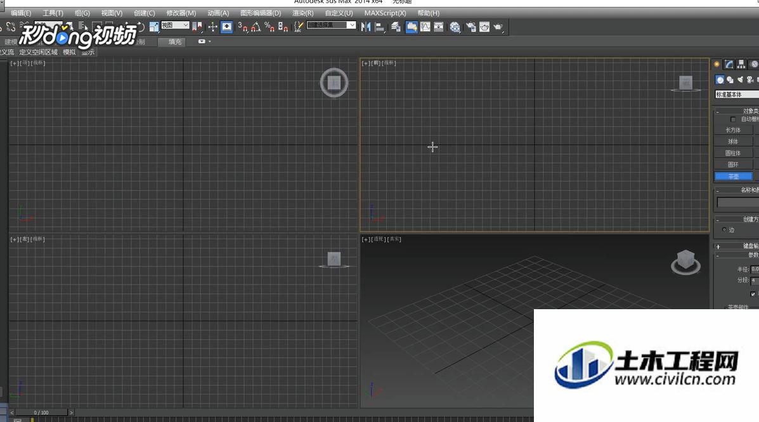The image size is (759, 422).
Task: Toggle the Percent Snap icon
Action: click(x=269, y=27)
